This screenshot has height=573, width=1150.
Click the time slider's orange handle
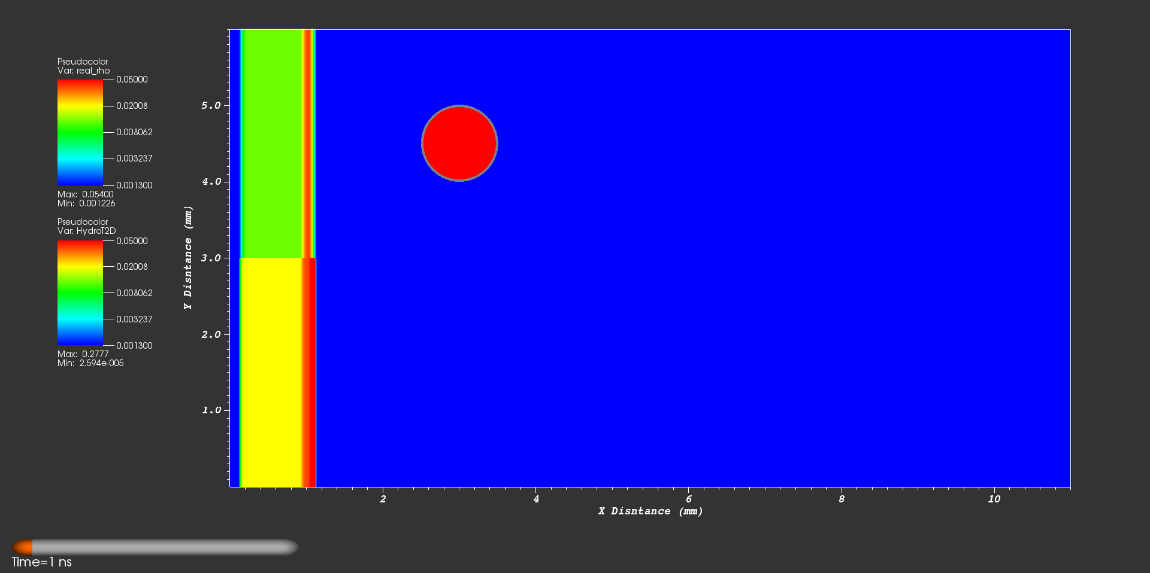23,547
